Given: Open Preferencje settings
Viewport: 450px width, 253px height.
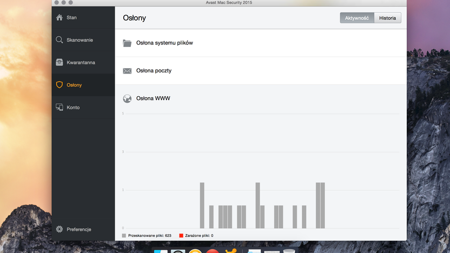Looking at the screenshot, I should pyautogui.click(x=83, y=229).
